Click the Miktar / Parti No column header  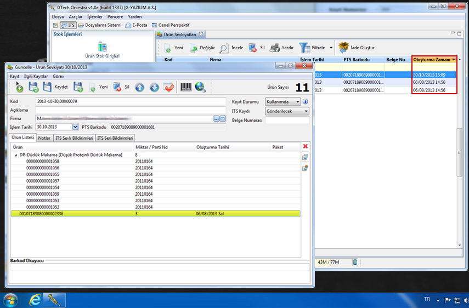(163, 147)
